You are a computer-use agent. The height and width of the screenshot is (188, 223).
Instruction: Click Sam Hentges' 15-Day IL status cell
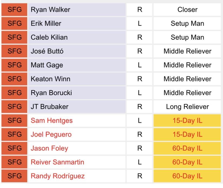pyautogui.click(x=187, y=121)
